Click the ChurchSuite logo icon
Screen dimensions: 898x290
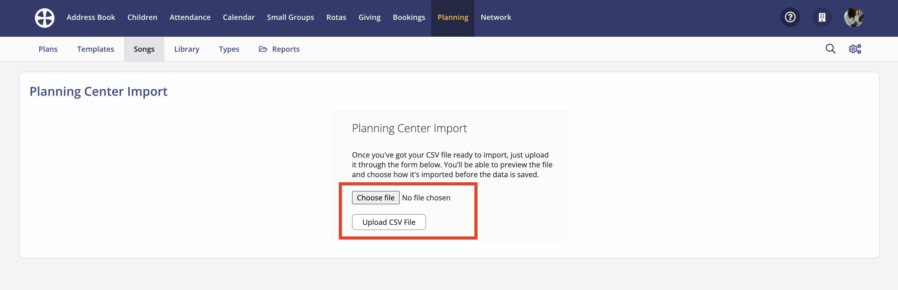[x=45, y=18]
